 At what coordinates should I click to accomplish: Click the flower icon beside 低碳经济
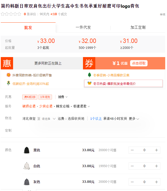pyautogui.click(x=8, y=83)
